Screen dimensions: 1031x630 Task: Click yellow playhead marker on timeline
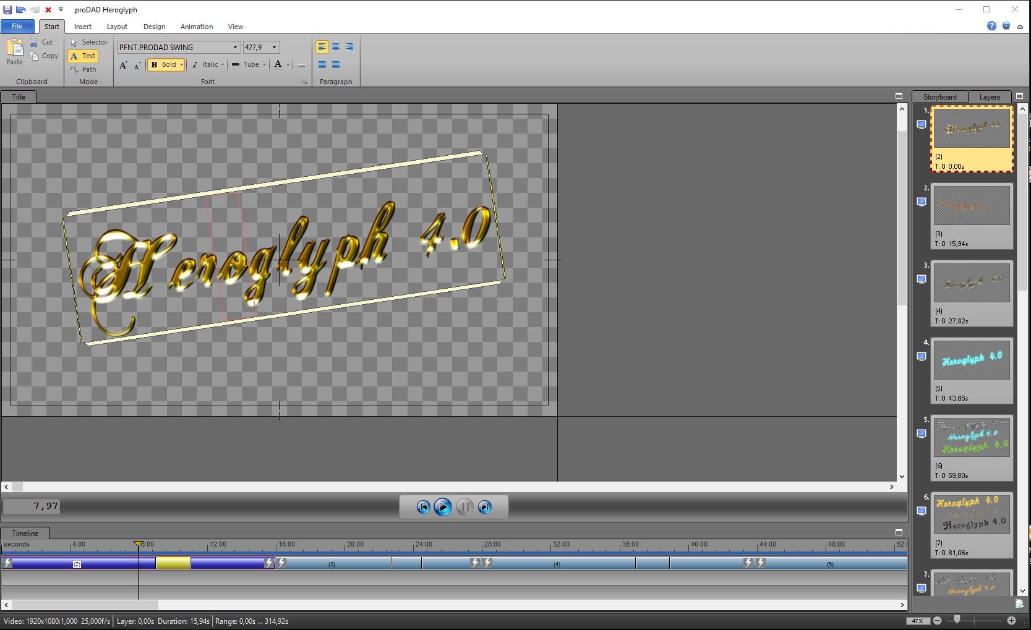tap(139, 544)
